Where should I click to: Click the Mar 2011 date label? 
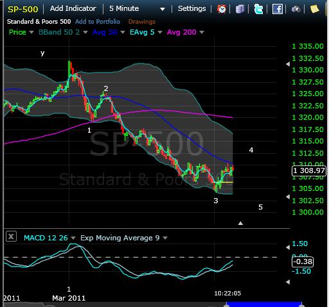click(69, 298)
